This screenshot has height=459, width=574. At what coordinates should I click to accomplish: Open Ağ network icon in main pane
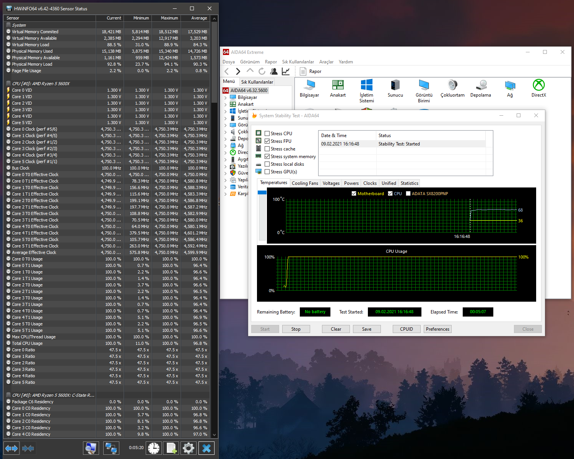510,89
